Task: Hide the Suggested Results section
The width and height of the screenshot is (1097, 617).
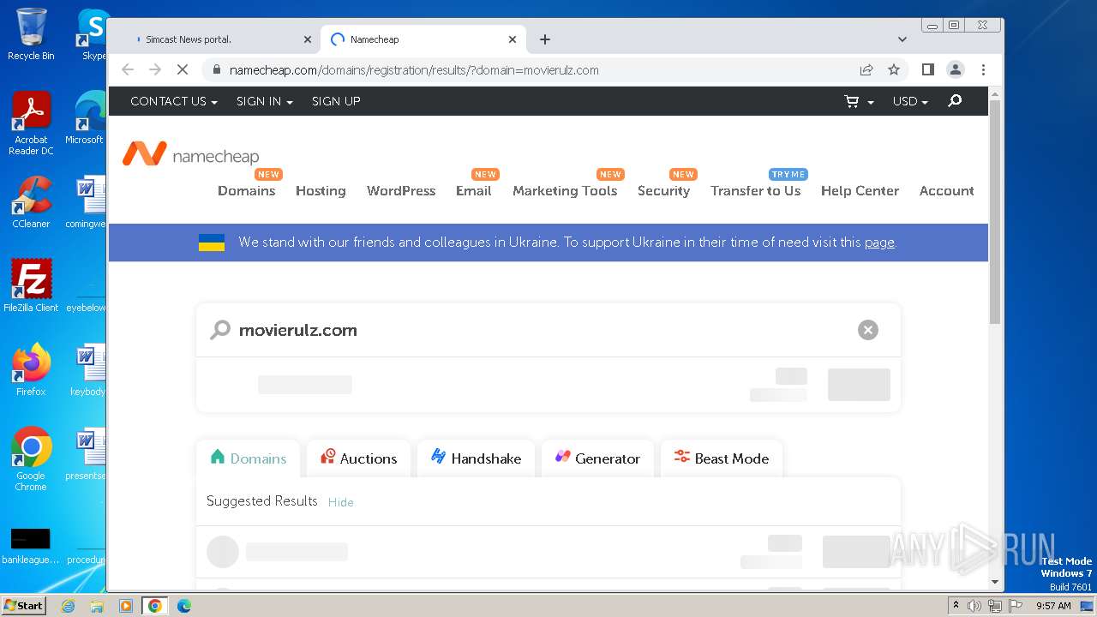Action: point(340,502)
